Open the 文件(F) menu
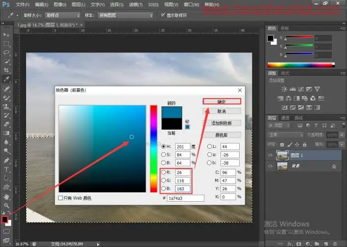Viewport: 347px width, 247px height. (x=23, y=4)
